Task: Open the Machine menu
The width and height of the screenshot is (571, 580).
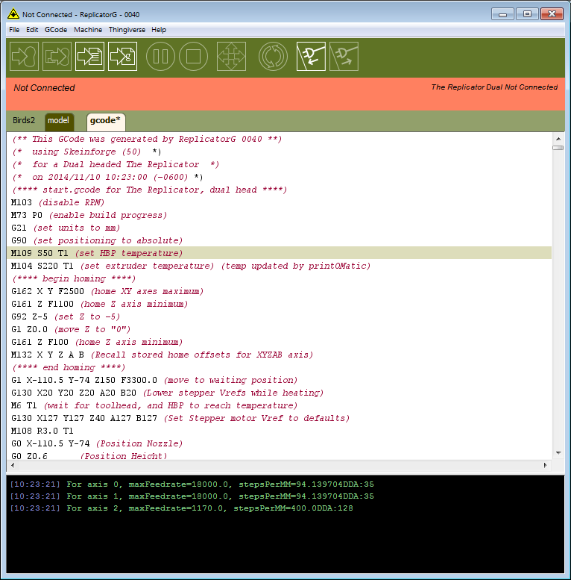Action: coord(88,30)
